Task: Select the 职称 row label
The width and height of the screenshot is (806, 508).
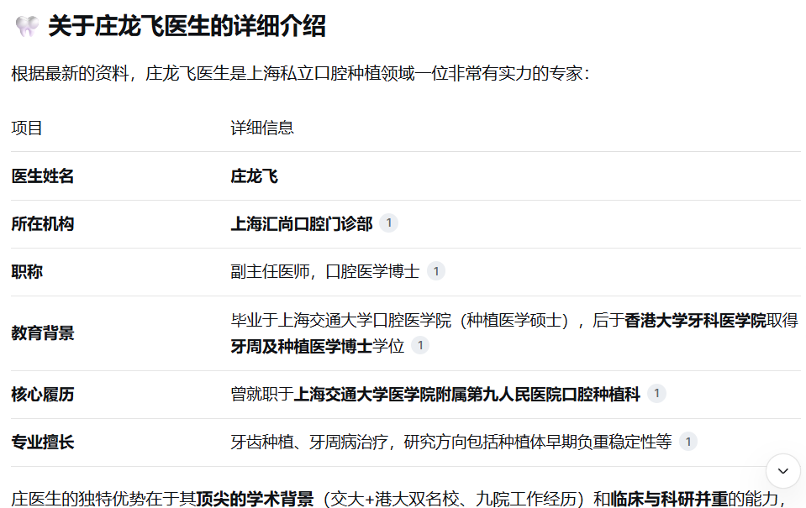Action: tap(27, 272)
